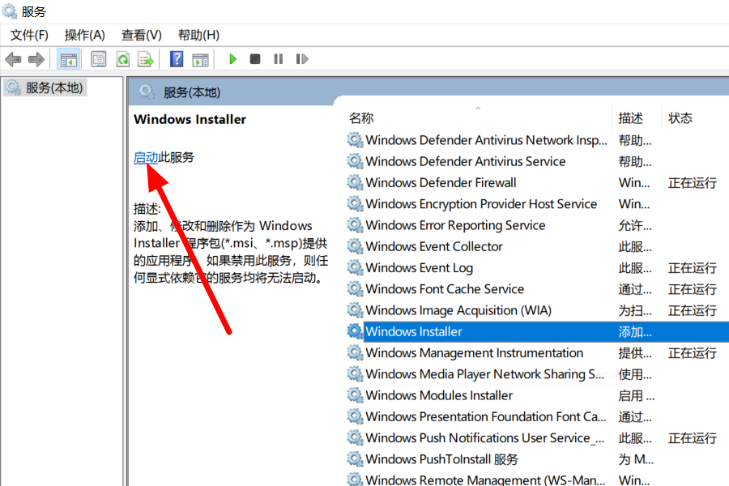Click the green Refresh toolbar icon
The width and height of the screenshot is (729, 486).
coord(122,59)
